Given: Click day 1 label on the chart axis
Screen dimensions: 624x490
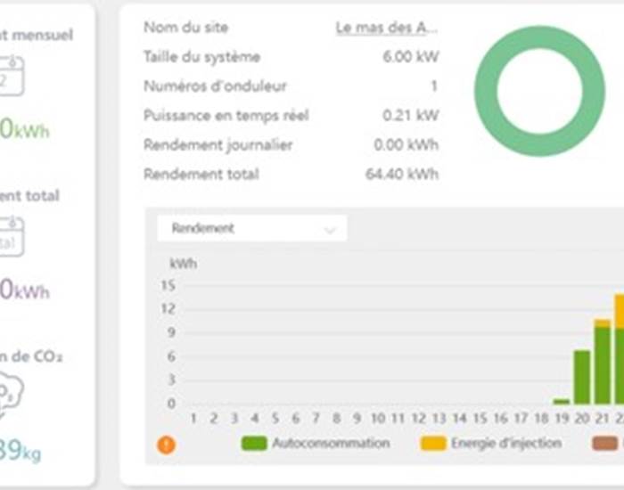Looking at the screenshot, I should tap(193, 418).
